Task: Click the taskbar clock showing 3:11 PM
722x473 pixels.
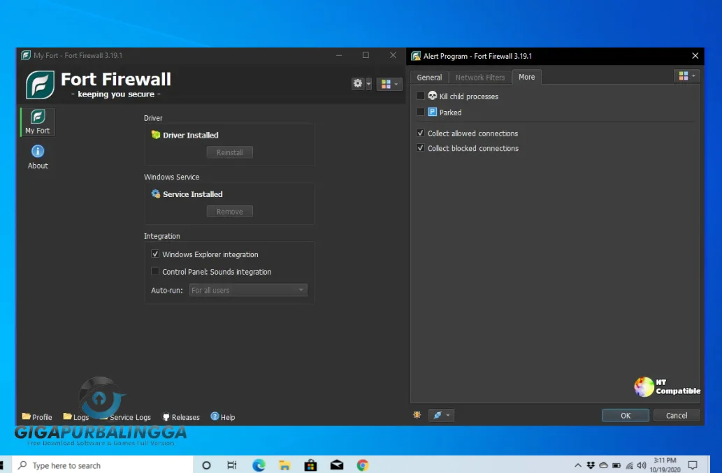Action: point(665,465)
